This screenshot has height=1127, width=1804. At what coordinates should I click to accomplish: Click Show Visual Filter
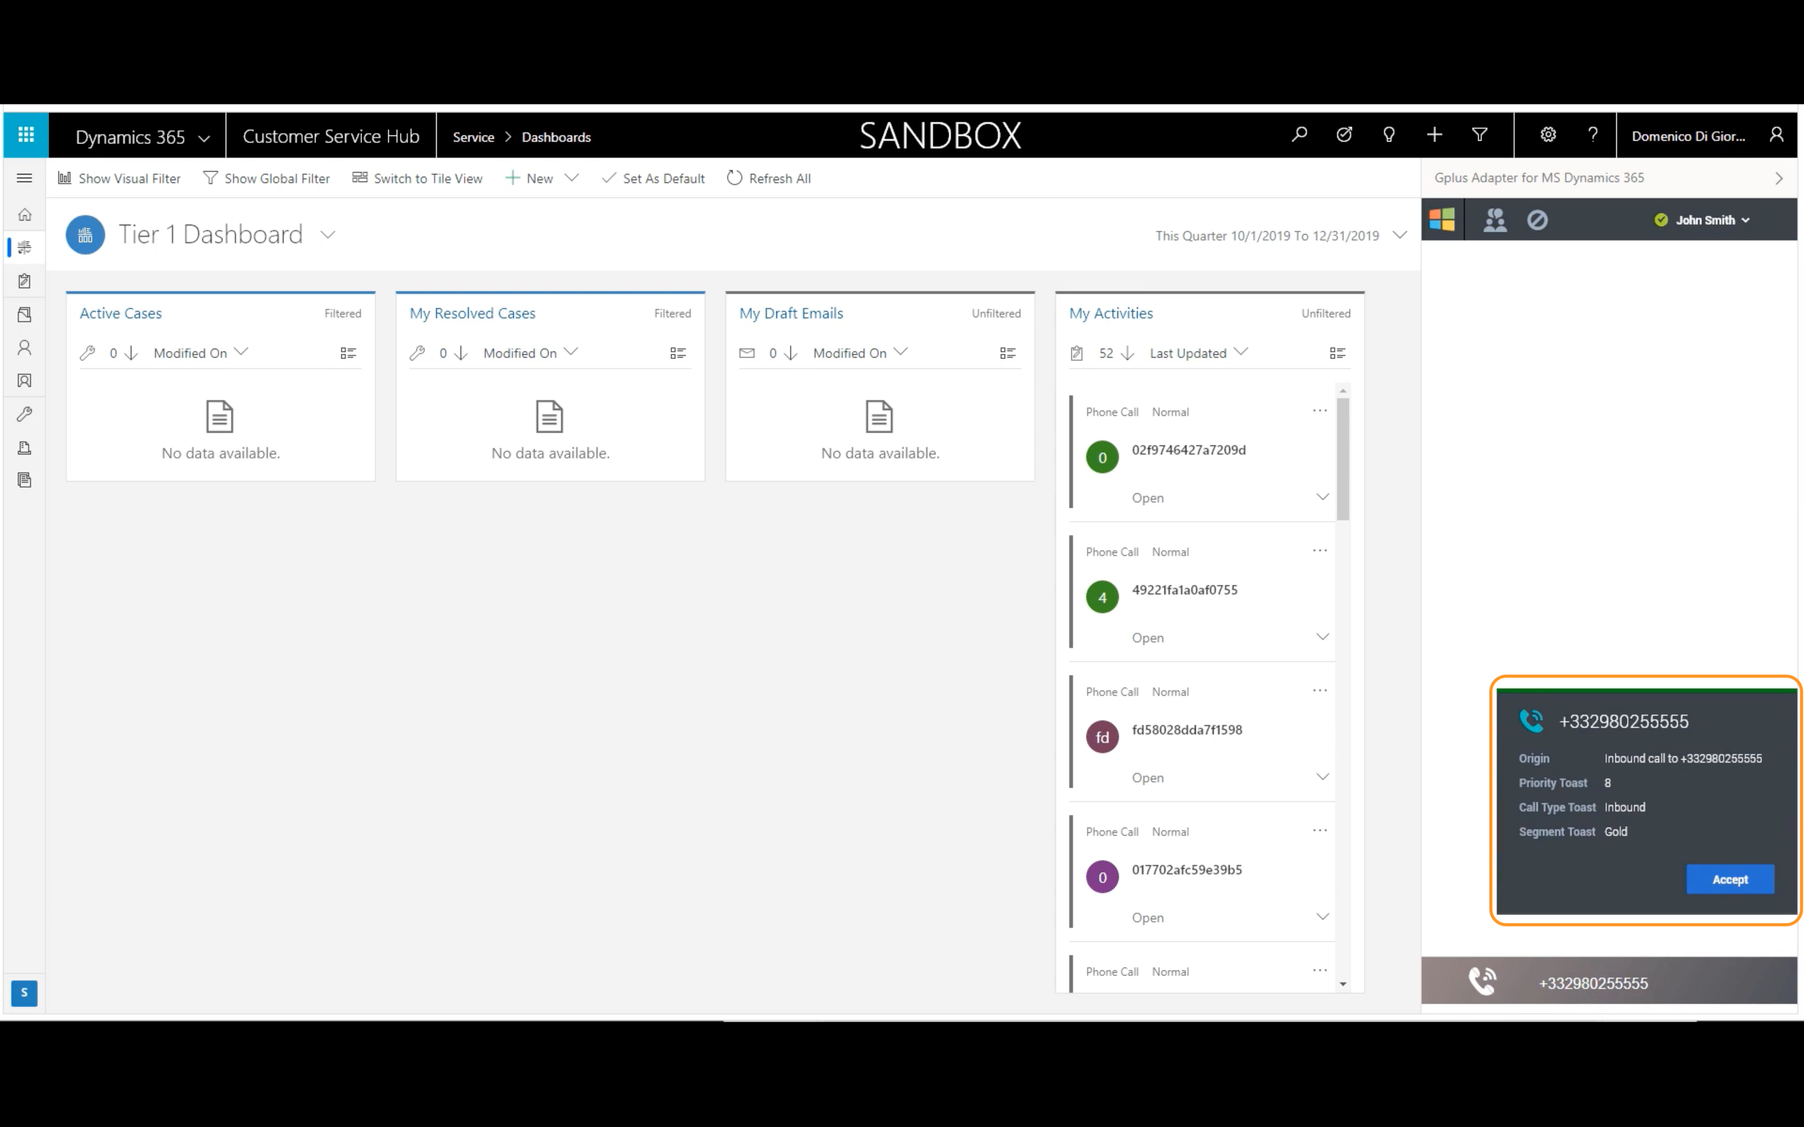[119, 178]
